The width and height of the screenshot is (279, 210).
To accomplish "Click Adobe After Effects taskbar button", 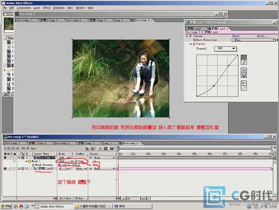I will (x=54, y=207).
